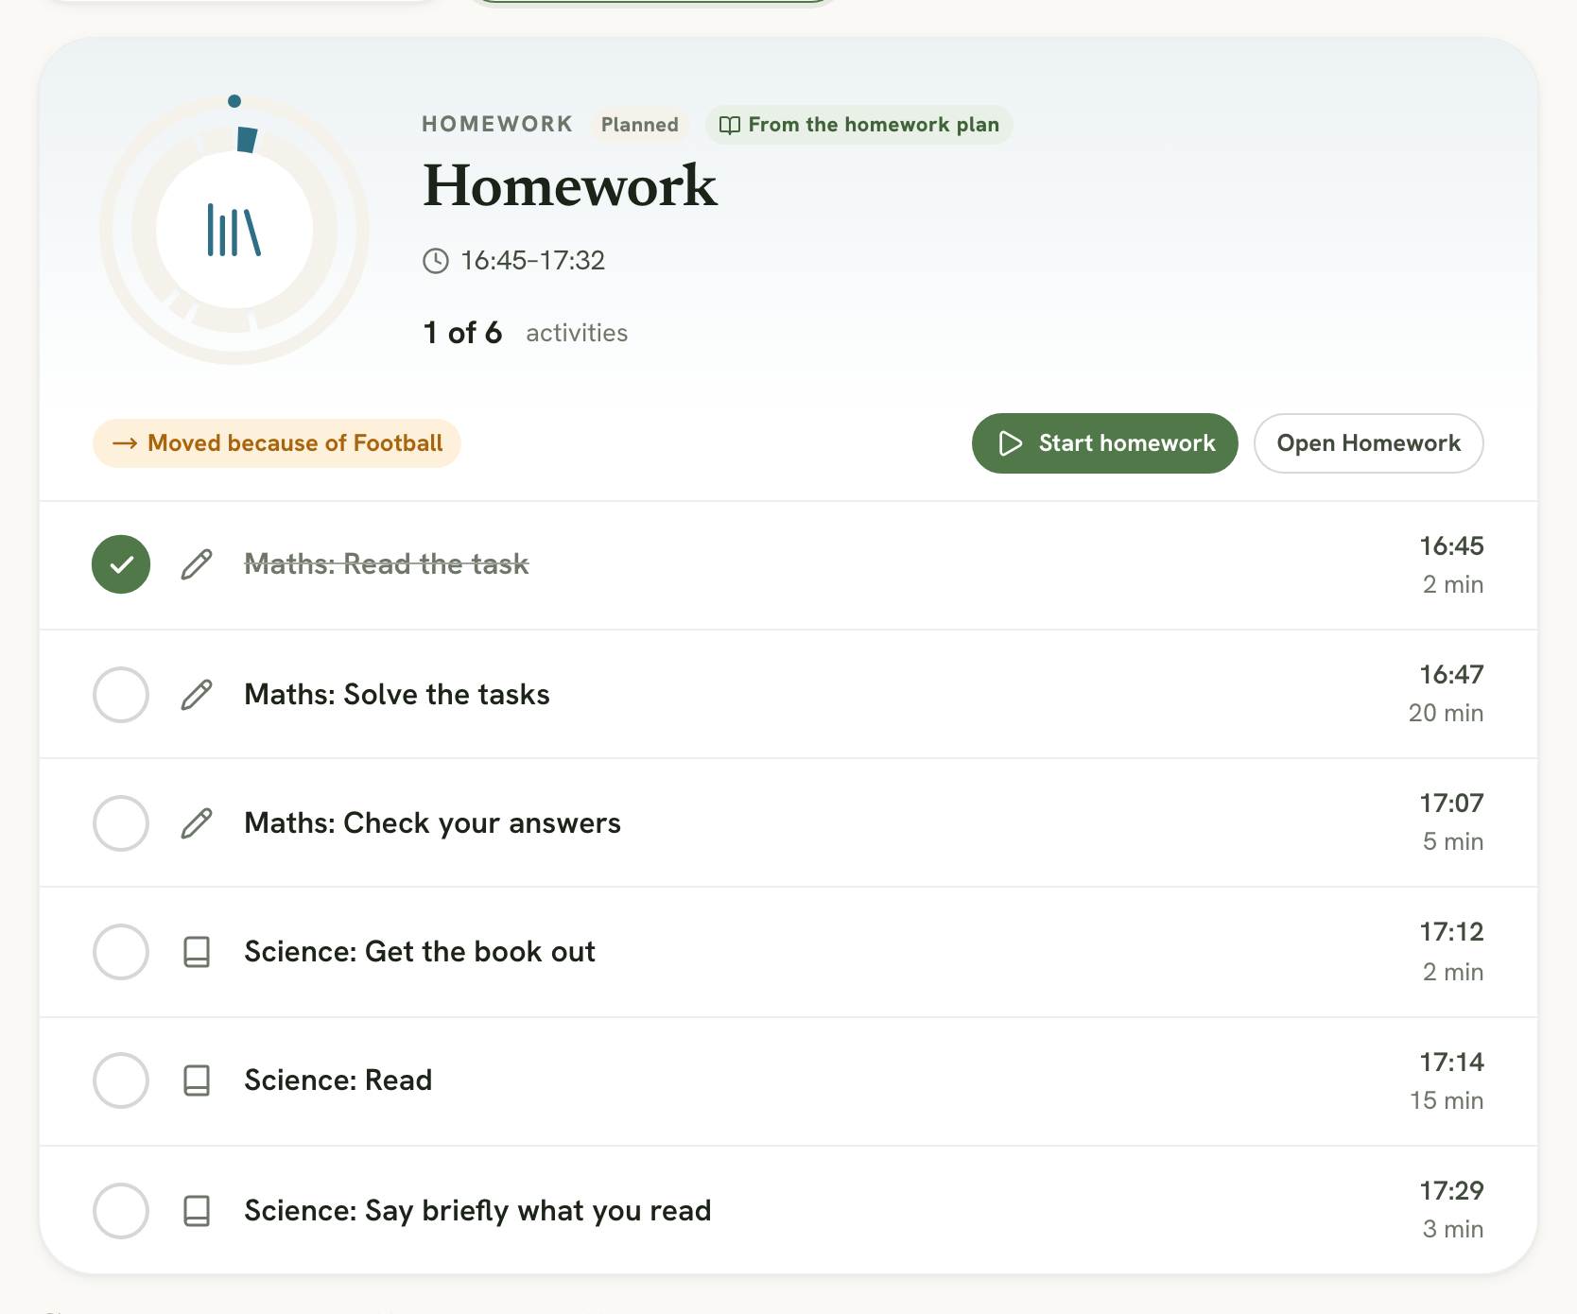The image size is (1577, 1314).
Task: Click the pencil icon beside Maths: Read the task
Action: (x=197, y=564)
